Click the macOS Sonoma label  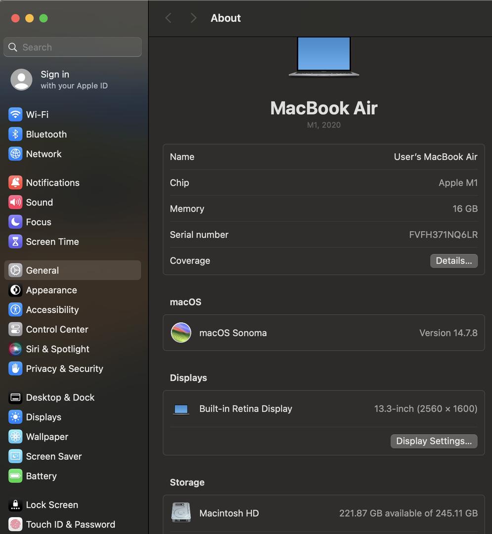233,333
